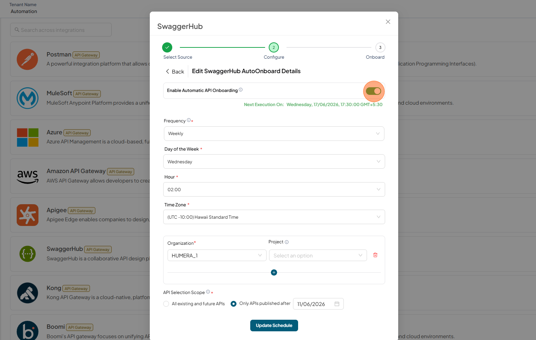
Task: Add another organization row with the plus icon
Action: point(274,272)
